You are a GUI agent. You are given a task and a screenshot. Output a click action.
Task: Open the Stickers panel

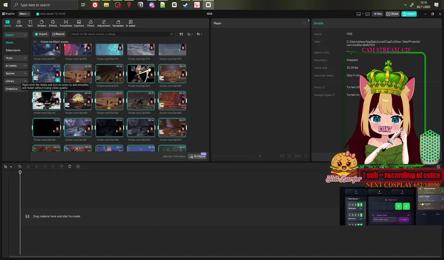pos(42,23)
